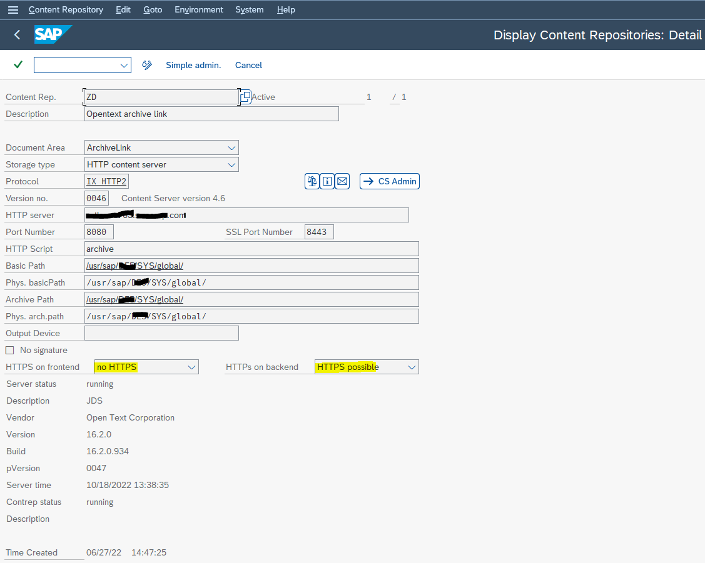Click the Phys. arch.path field
The image size is (705, 563).
coord(251,317)
